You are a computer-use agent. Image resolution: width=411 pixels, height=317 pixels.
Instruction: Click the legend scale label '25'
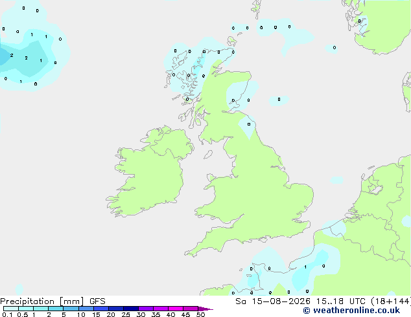coord(126,314)
